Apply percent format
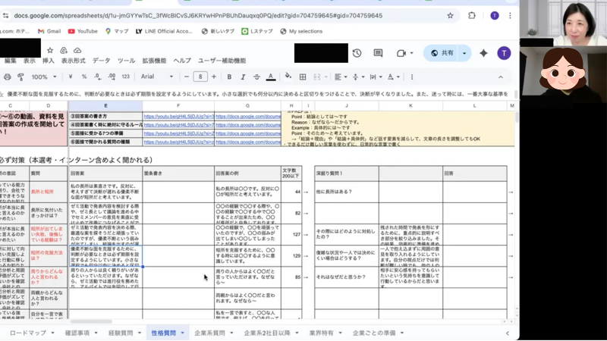Screen dimensions: 607x341 click(84, 77)
